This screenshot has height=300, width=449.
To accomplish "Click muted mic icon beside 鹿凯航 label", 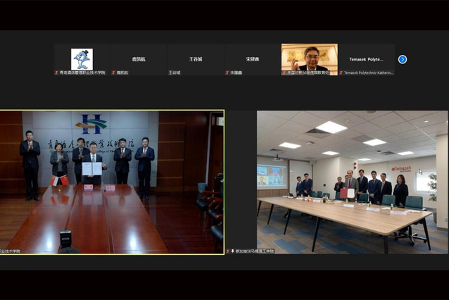I will pyautogui.click(x=113, y=73).
